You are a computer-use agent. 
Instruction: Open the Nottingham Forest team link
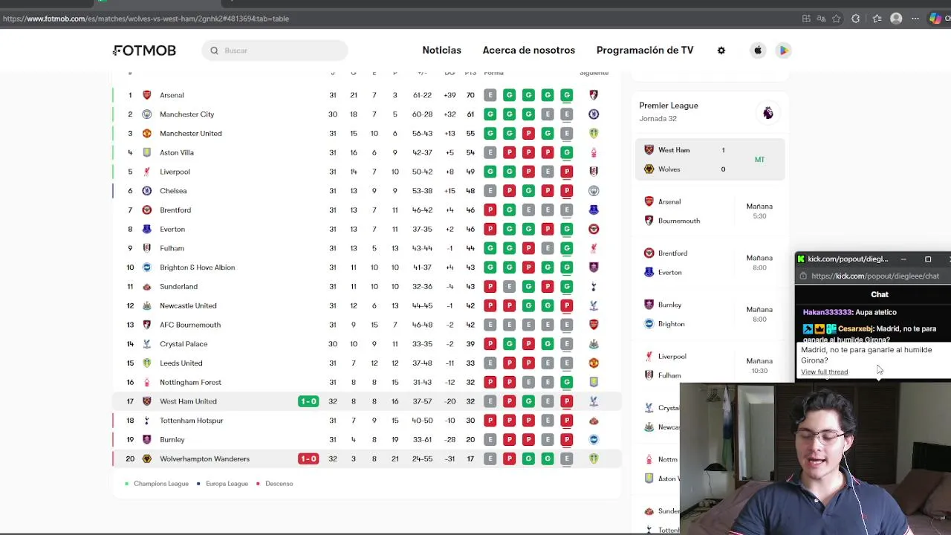190,382
